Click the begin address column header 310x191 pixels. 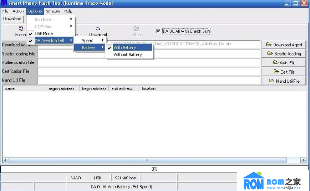(x=94, y=88)
